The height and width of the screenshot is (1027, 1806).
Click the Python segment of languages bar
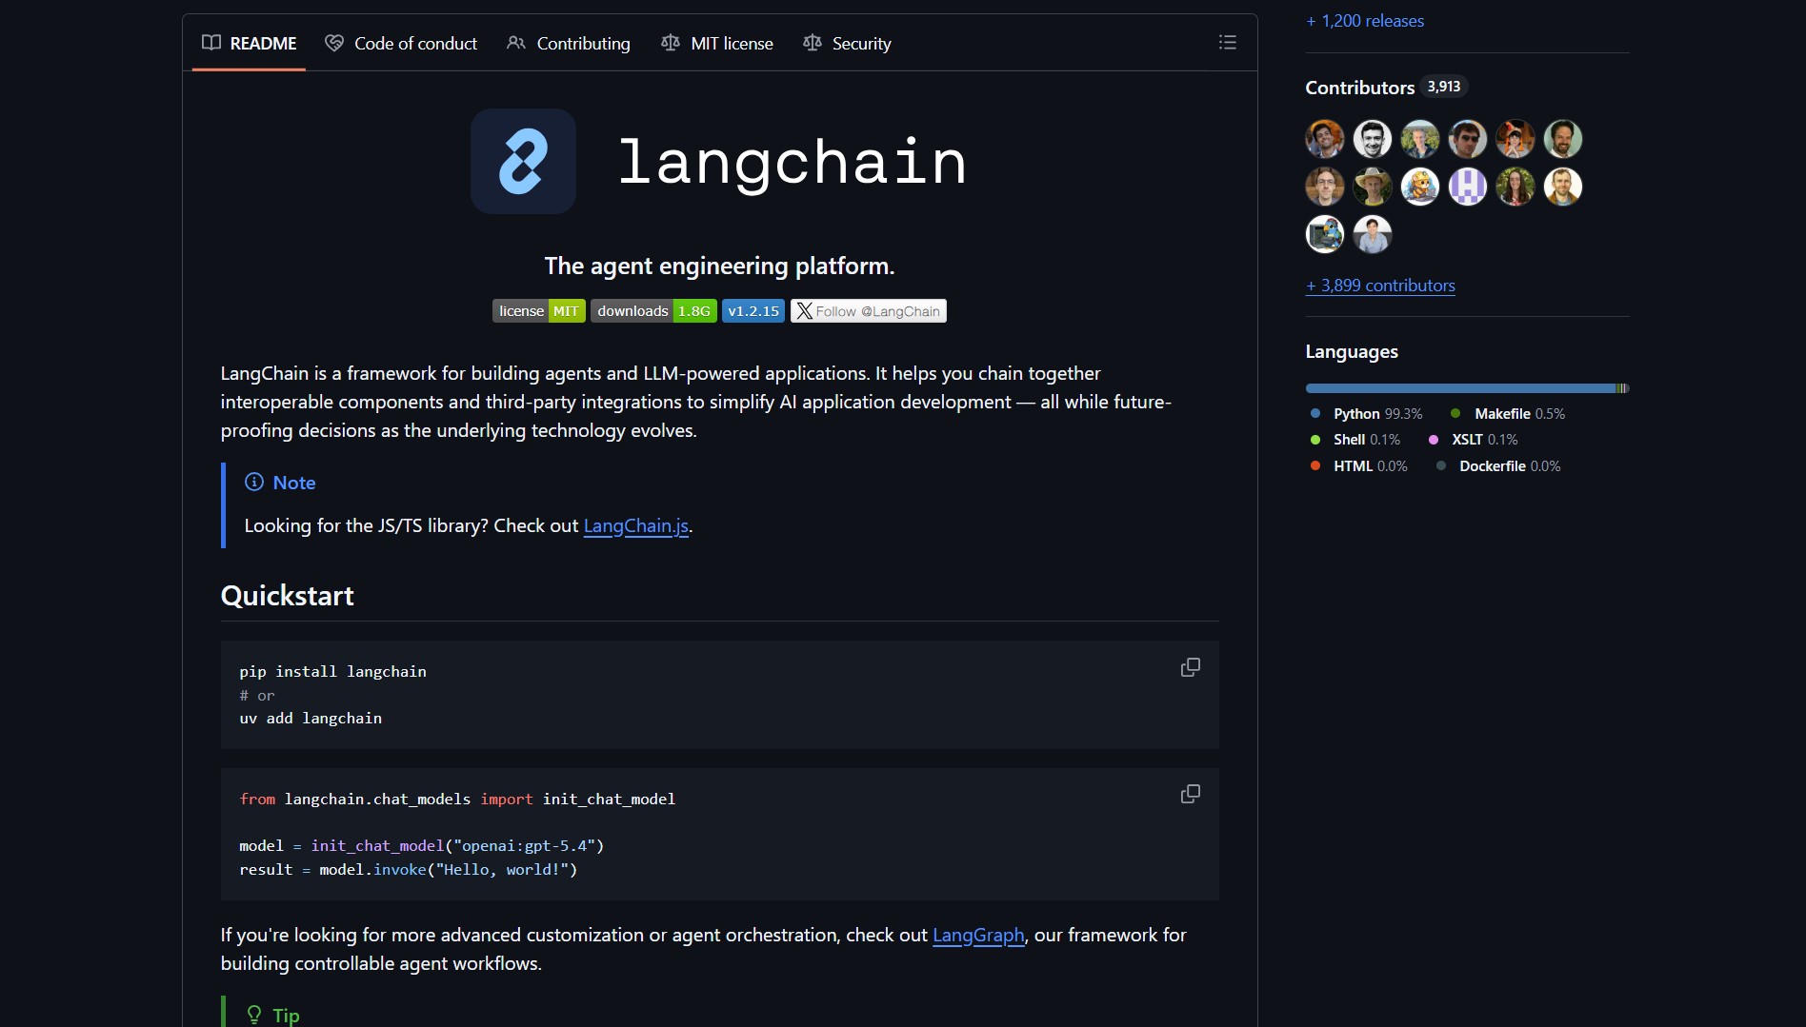pyautogui.click(x=1457, y=388)
